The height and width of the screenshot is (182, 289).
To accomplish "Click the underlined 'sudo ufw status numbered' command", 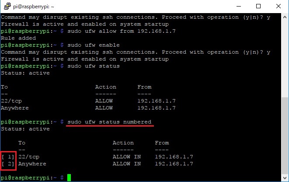I will (x=109, y=122).
